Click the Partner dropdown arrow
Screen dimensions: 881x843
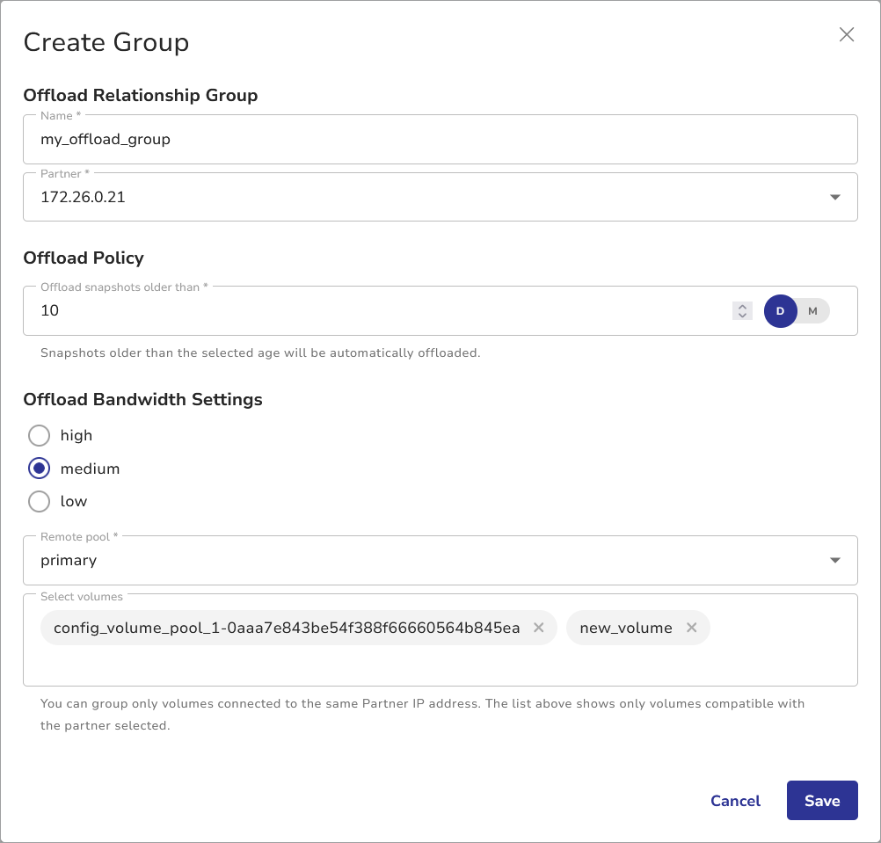click(834, 198)
